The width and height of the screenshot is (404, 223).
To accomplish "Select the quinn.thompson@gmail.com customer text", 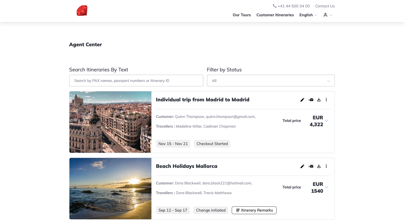I will pyautogui.click(x=231, y=116).
